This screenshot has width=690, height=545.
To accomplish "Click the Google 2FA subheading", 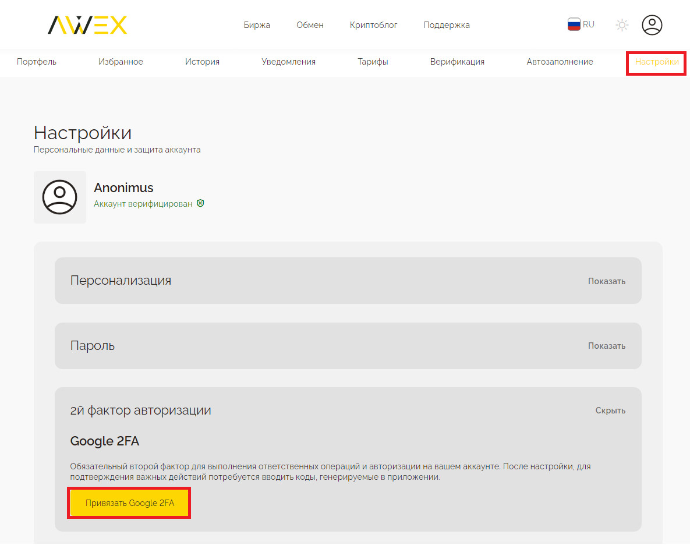I will coord(105,441).
